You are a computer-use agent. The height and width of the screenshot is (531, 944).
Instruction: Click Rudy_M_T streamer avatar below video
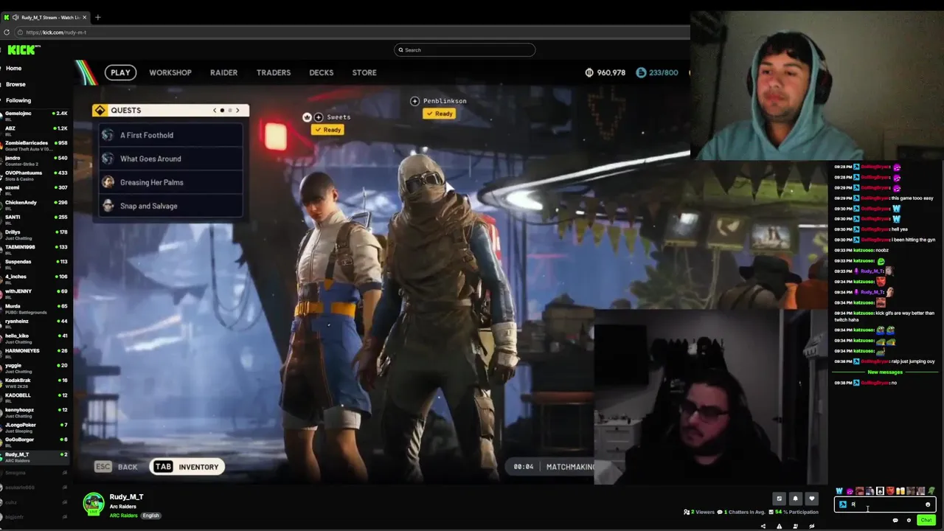pyautogui.click(x=94, y=504)
